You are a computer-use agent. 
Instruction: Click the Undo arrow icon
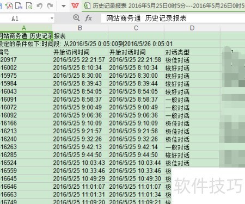[39, 6]
